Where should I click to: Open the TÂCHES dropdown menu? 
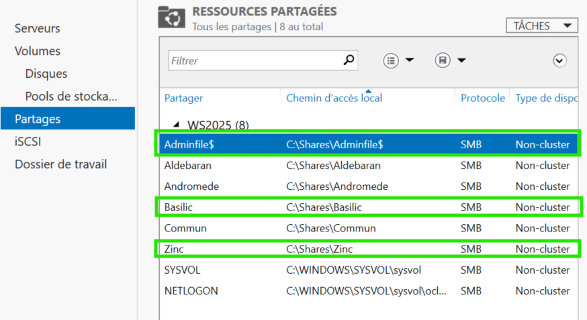click(541, 26)
